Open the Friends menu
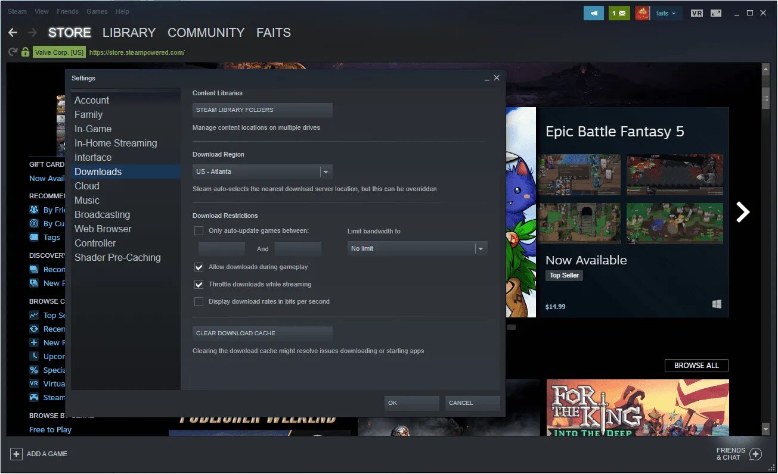 [67, 11]
